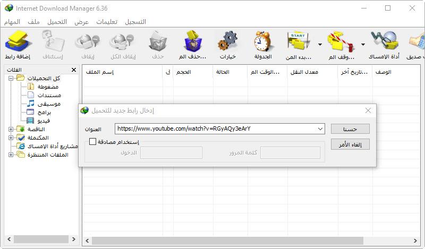Open Stop Queue dropdown arrow

click(x=363, y=45)
